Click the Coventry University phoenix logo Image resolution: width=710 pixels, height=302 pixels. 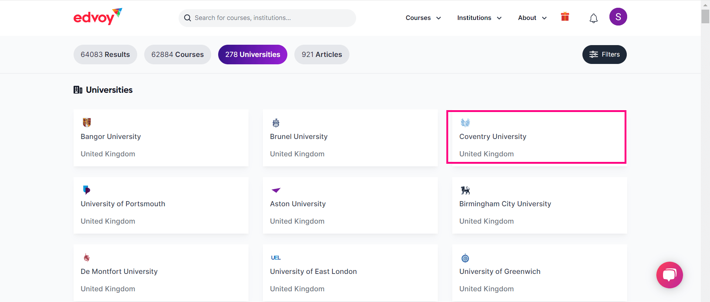(465, 122)
